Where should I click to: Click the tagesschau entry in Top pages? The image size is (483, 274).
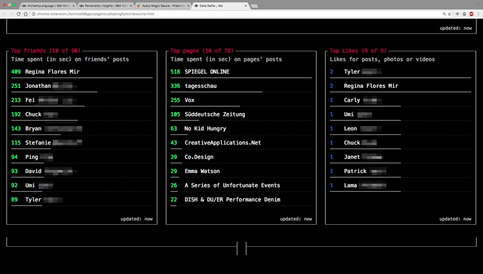(x=200, y=86)
